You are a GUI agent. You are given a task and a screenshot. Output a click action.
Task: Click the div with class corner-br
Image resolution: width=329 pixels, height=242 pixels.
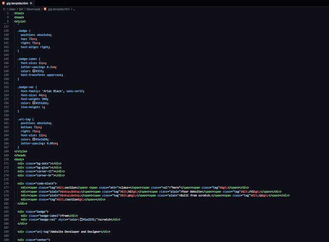point(41,175)
